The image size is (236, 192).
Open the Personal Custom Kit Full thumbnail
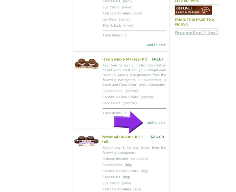tap(87, 141)
